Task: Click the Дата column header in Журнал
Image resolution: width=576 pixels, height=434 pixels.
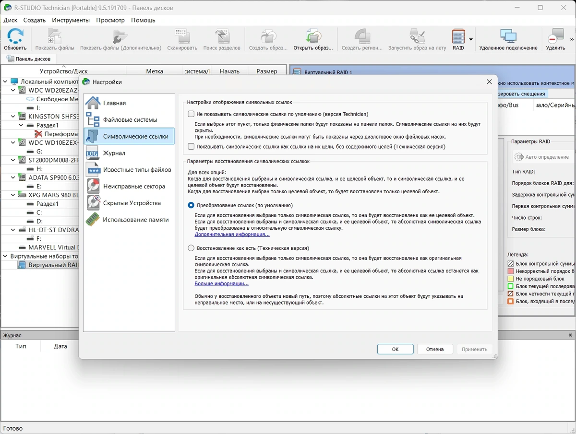Action: pyautogui.click(x=60, y=346)
